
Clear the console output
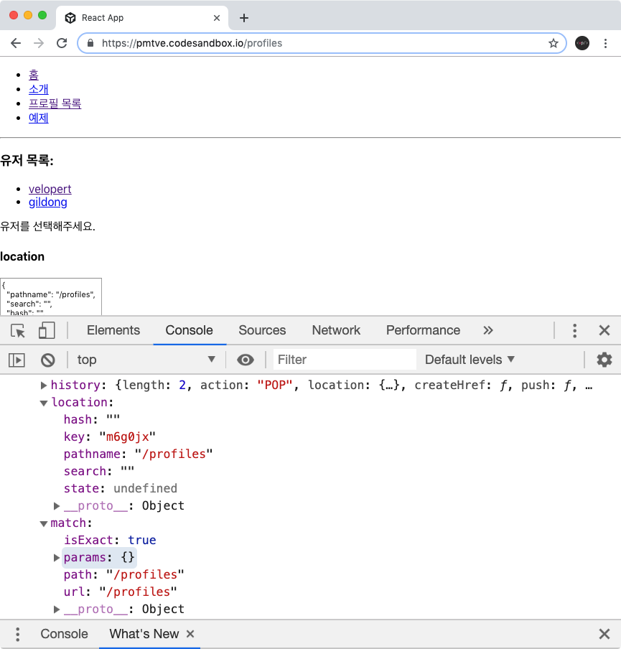pyautogui.click(x=47, y=360)
